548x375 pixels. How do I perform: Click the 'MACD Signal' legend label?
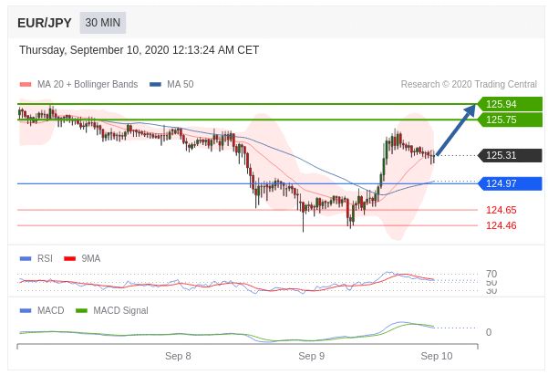tap(121, 310)
